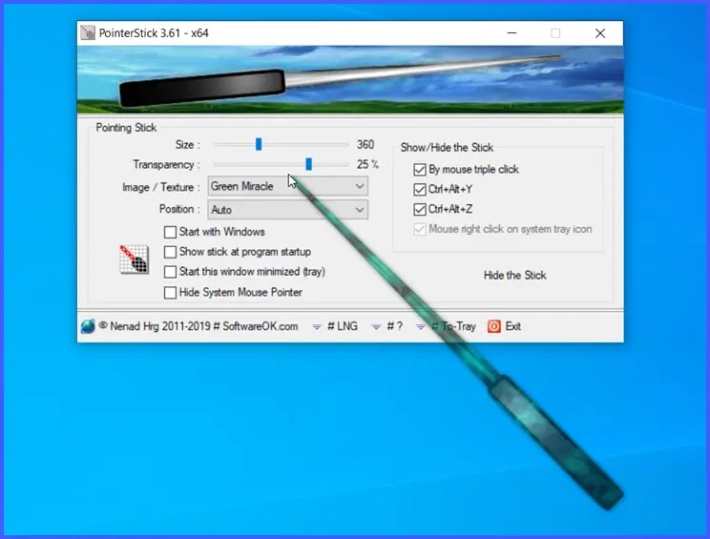Click Mouse right click on system tray checkbox
710x539 pixels.
pos(420,230)
